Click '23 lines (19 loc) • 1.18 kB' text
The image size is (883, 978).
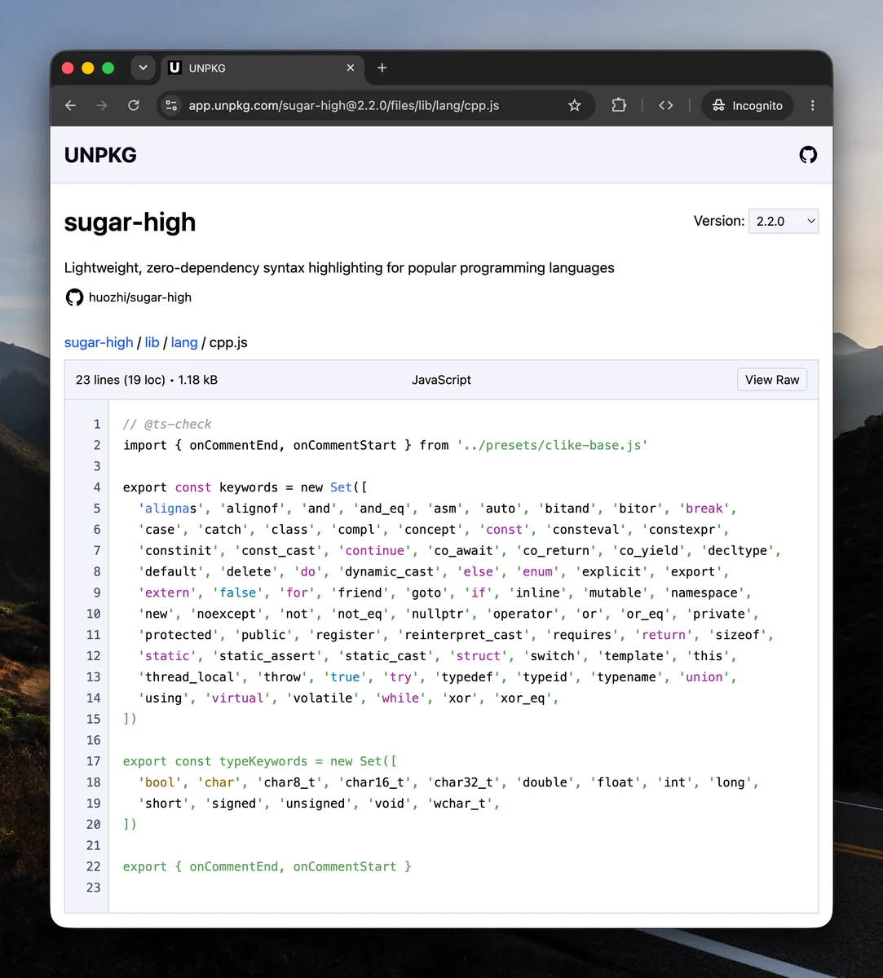point(147,380)
